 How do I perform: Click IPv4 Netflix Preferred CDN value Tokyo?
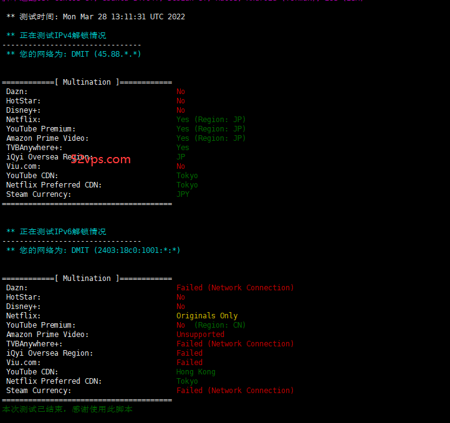[x=187, y=184]
